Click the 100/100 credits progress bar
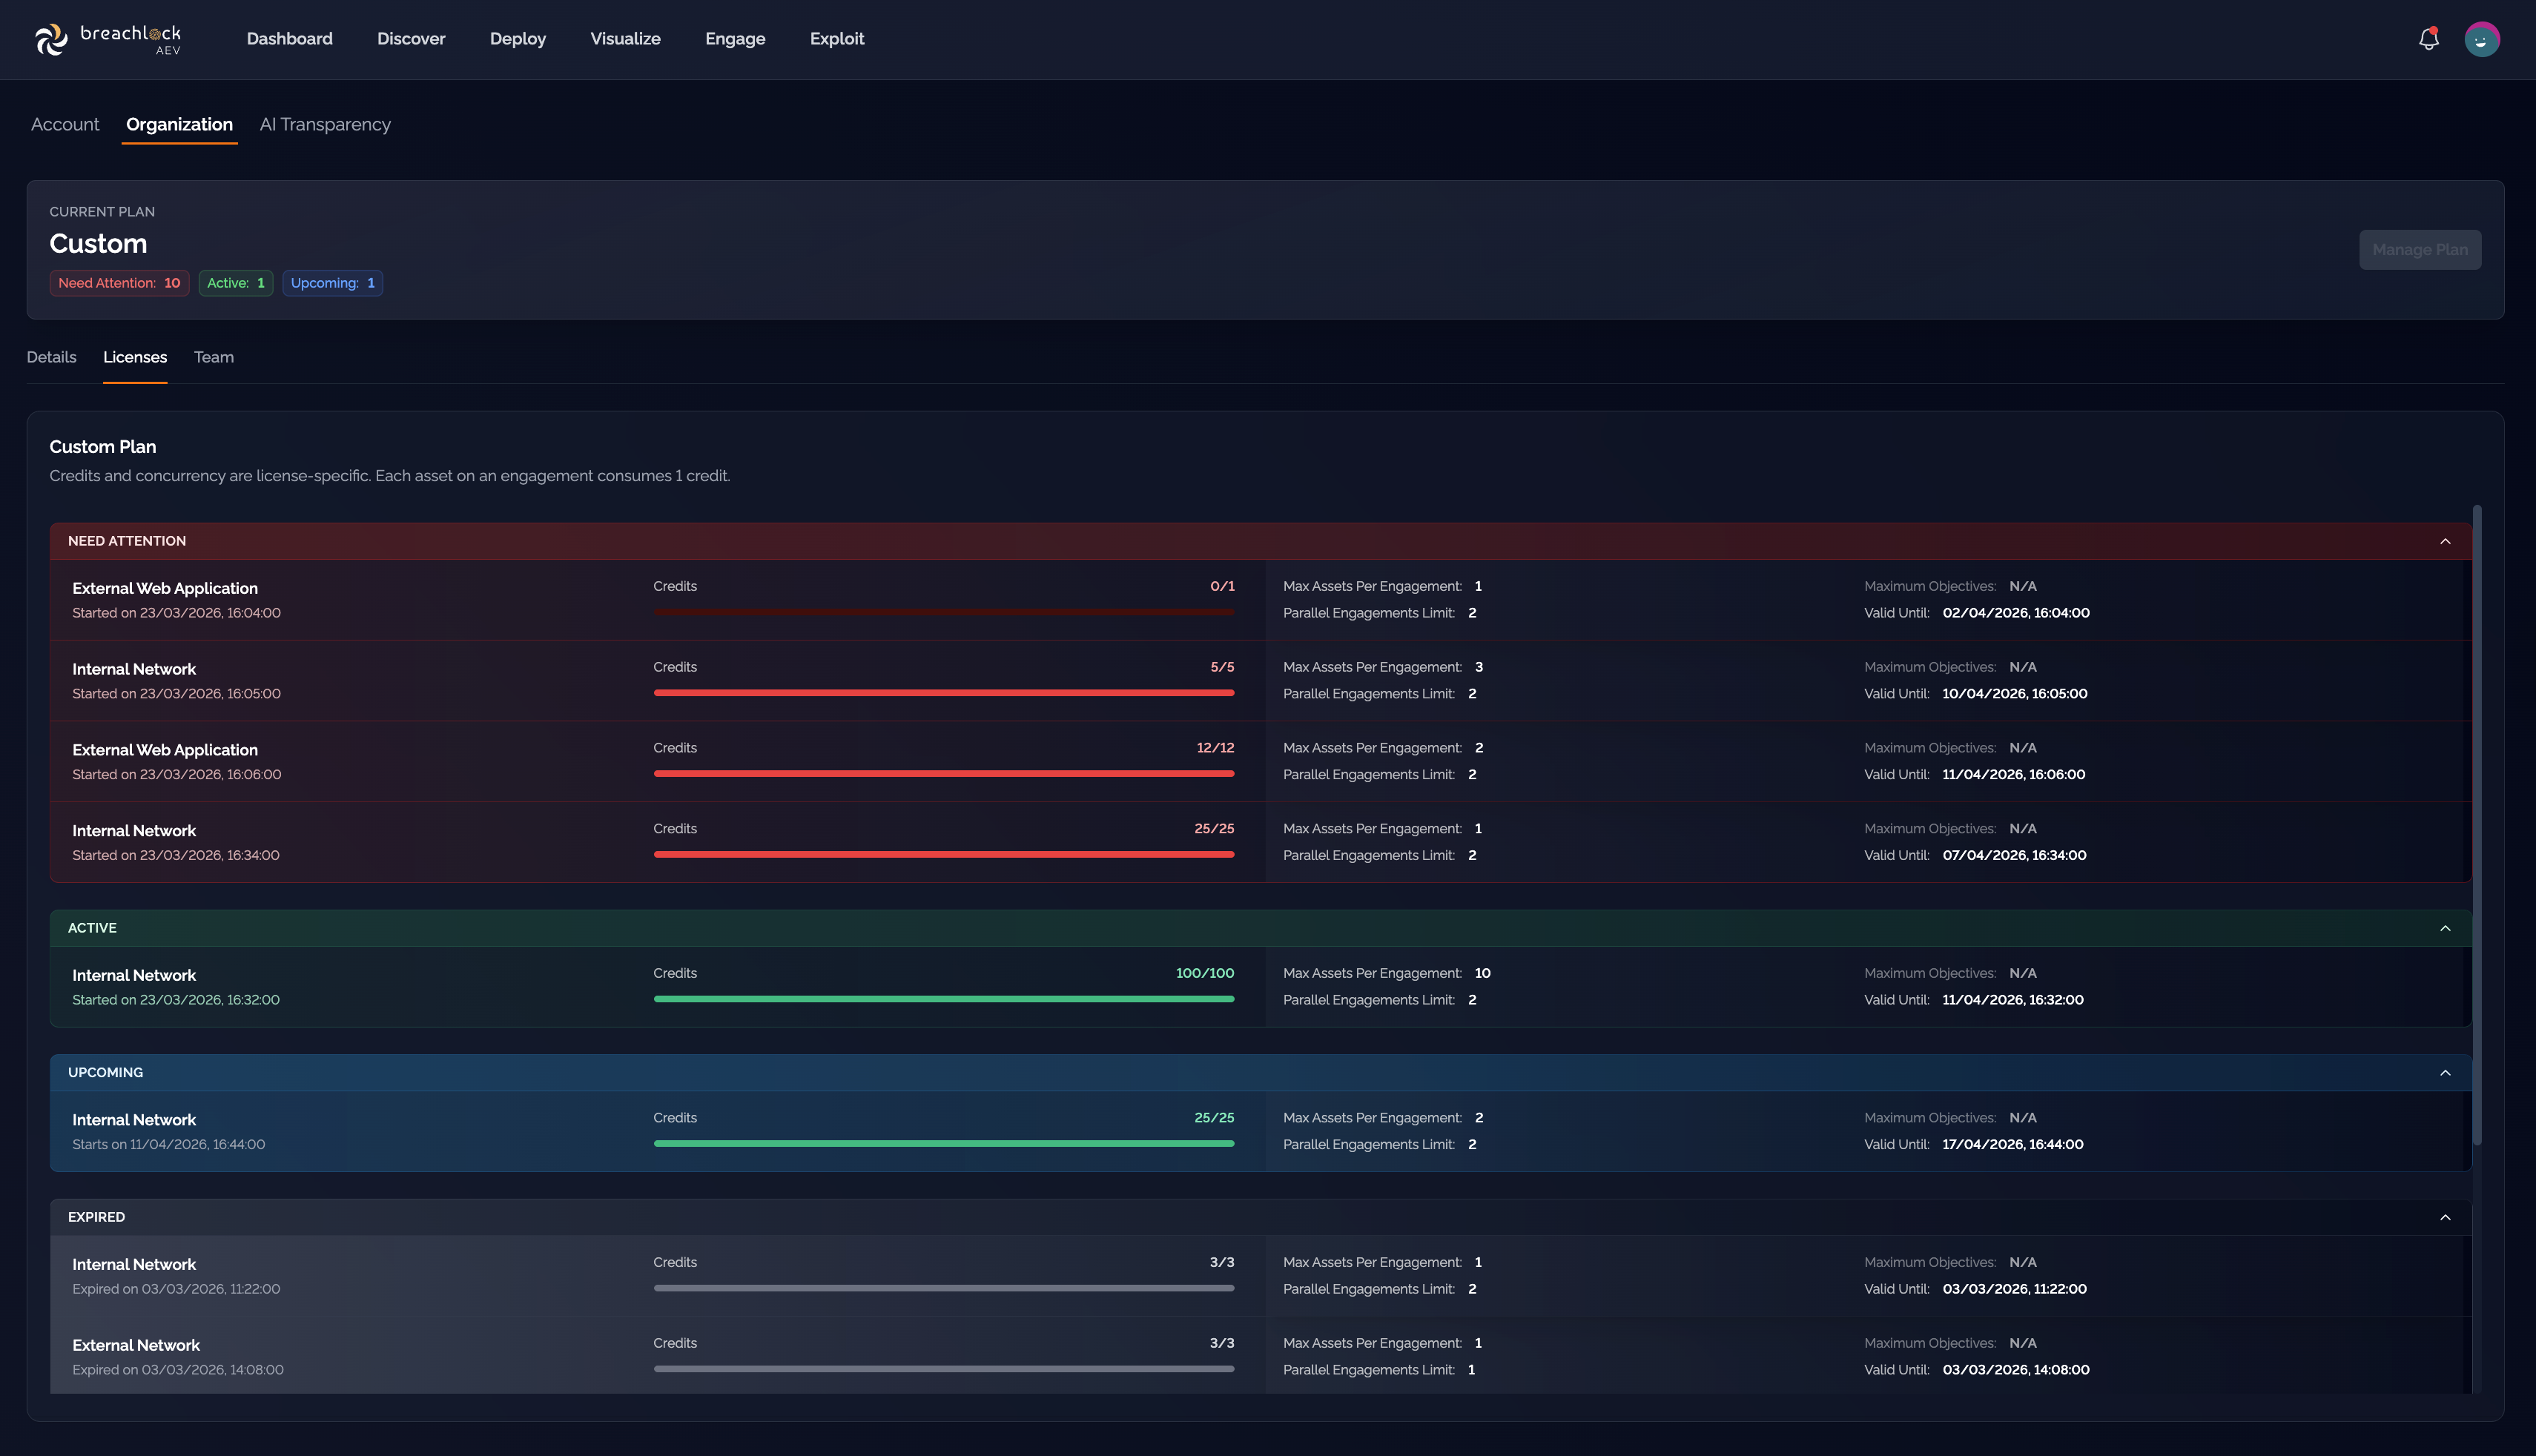This screenshot has height=1456, width=2536. pos(944,999)
